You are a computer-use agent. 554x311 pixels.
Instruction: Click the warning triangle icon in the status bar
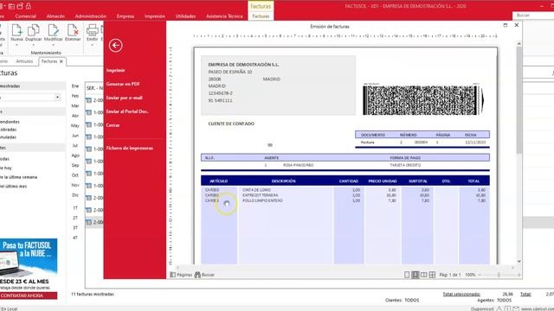(x=499, y=308)
